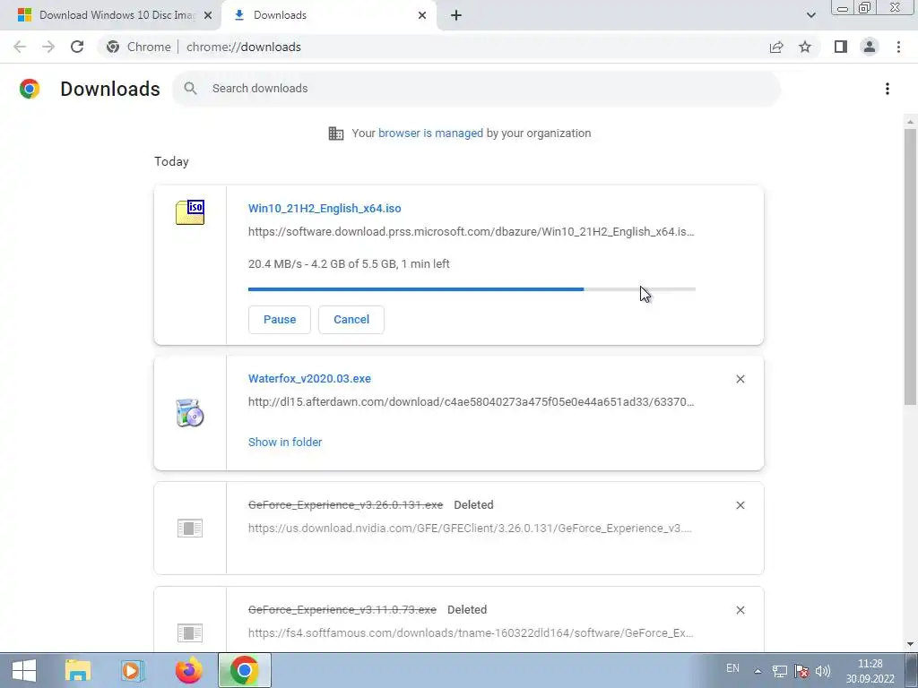The height and width of the screenshot is (688, 918).
Task: Launch media player from taskbar
Action: click(133, 670)
